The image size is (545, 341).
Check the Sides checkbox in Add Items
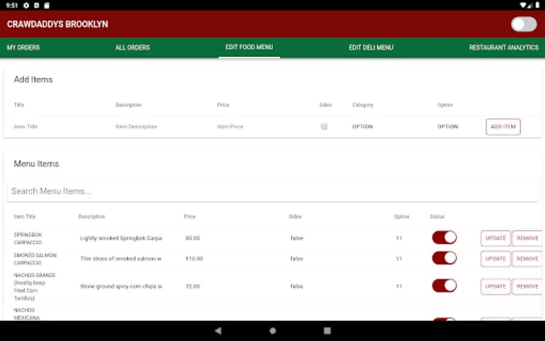(x=324, y=127)
